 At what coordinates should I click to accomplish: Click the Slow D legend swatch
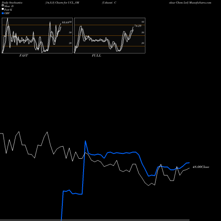tap(3, 6)
